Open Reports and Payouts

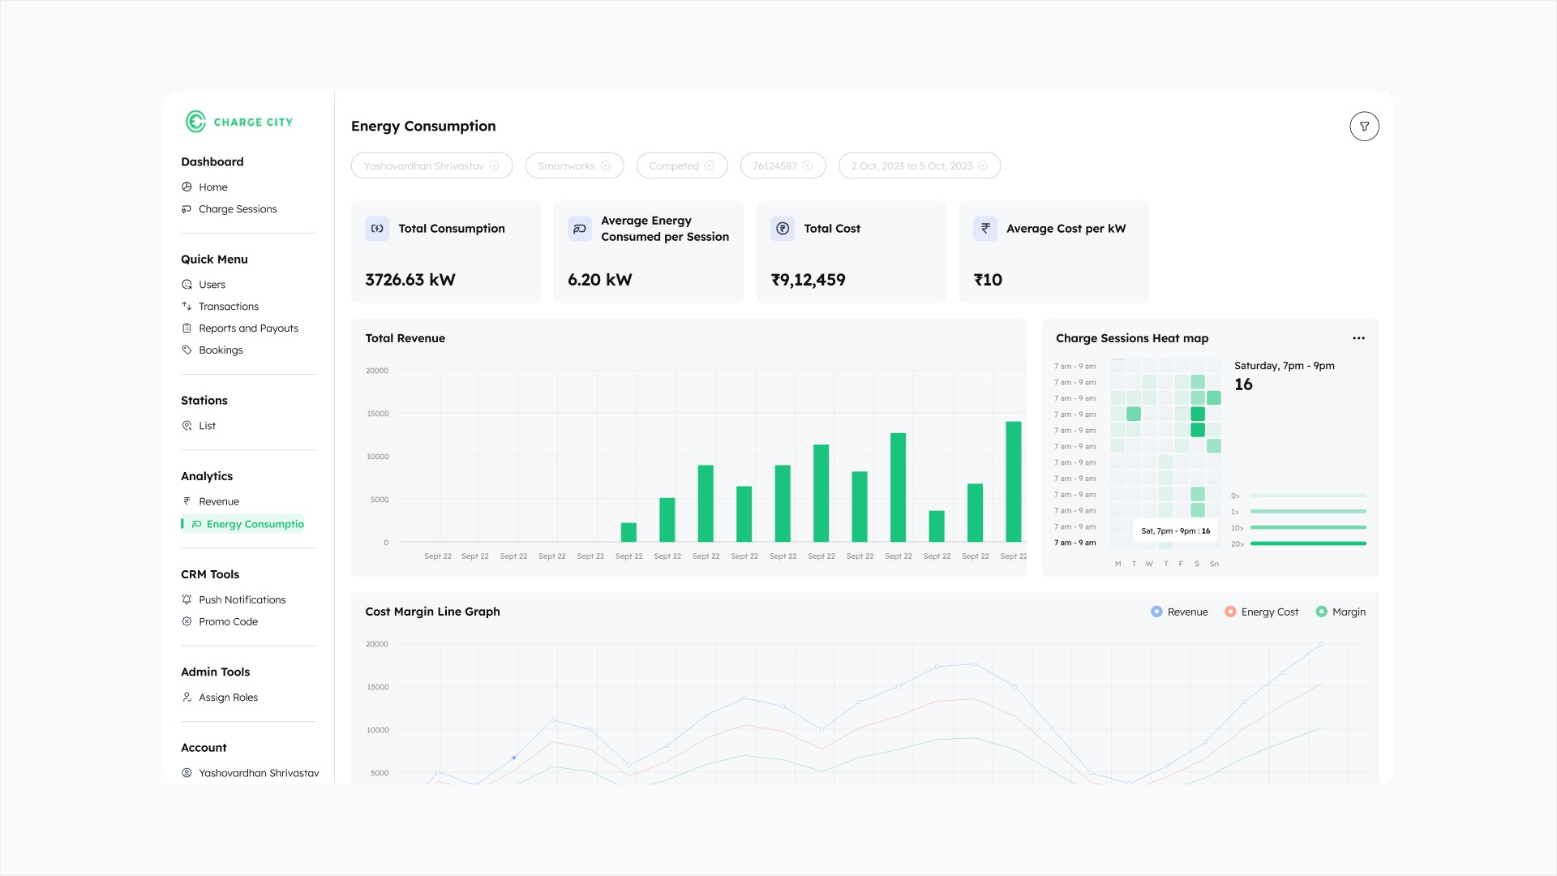(x=248, y=328)
